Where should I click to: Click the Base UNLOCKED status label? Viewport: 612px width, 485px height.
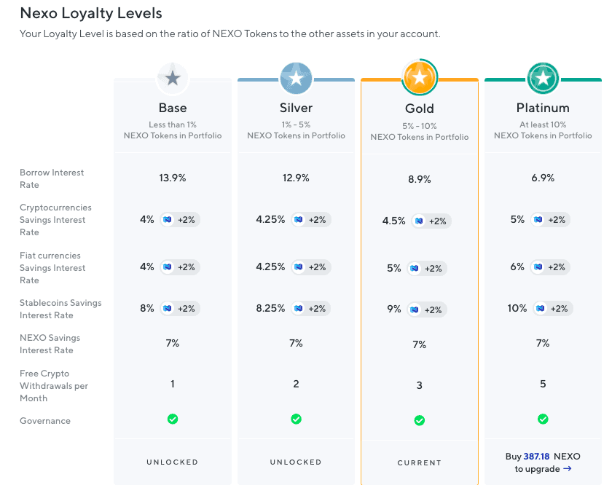(173, 462)
